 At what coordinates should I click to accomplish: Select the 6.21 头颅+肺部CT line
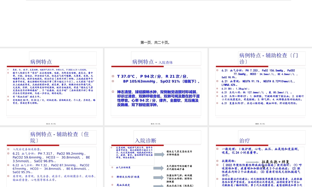pos(262,98)
